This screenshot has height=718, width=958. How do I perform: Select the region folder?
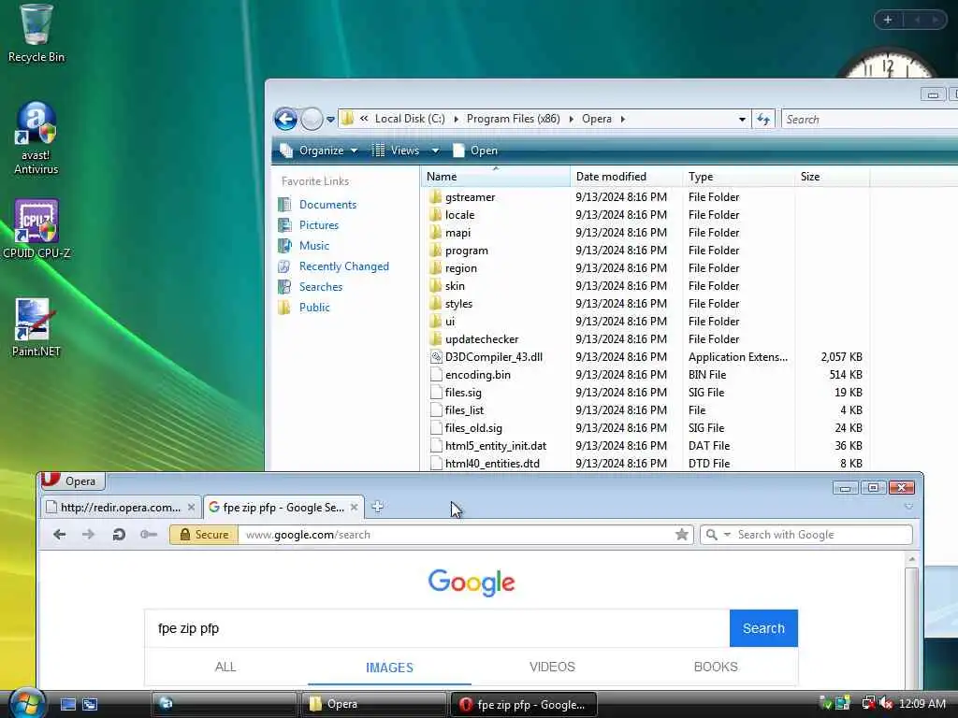pos(460,268)
